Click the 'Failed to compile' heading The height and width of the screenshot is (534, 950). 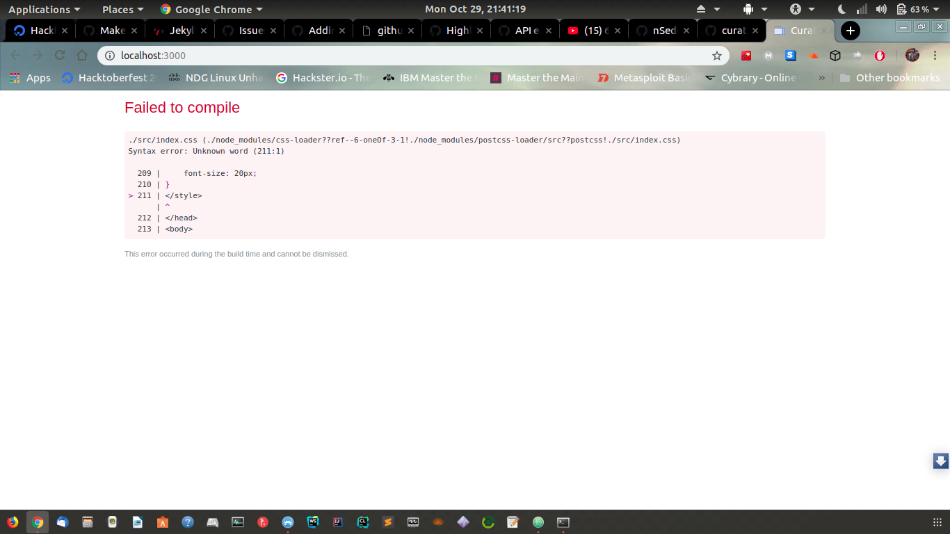[x=182, y=108]
